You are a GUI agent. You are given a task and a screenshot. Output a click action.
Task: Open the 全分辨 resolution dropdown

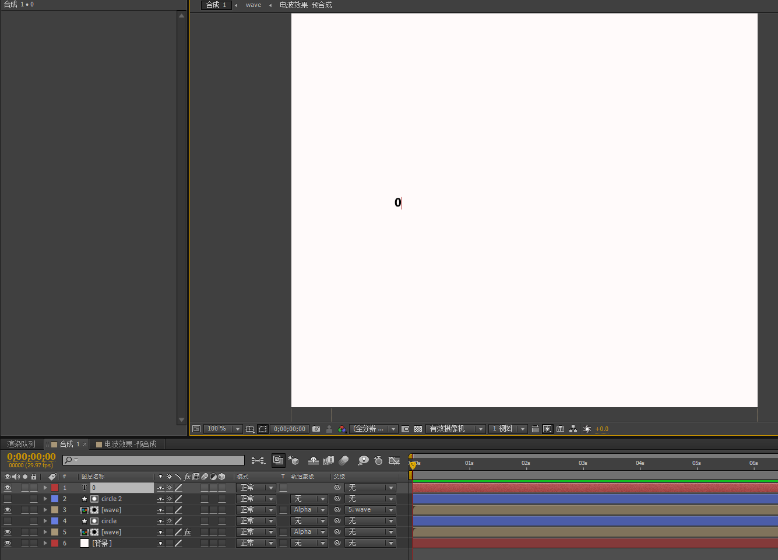(374, 429)
